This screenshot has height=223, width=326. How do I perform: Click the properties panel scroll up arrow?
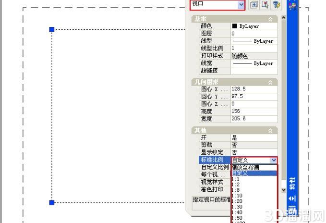[284, 18]
